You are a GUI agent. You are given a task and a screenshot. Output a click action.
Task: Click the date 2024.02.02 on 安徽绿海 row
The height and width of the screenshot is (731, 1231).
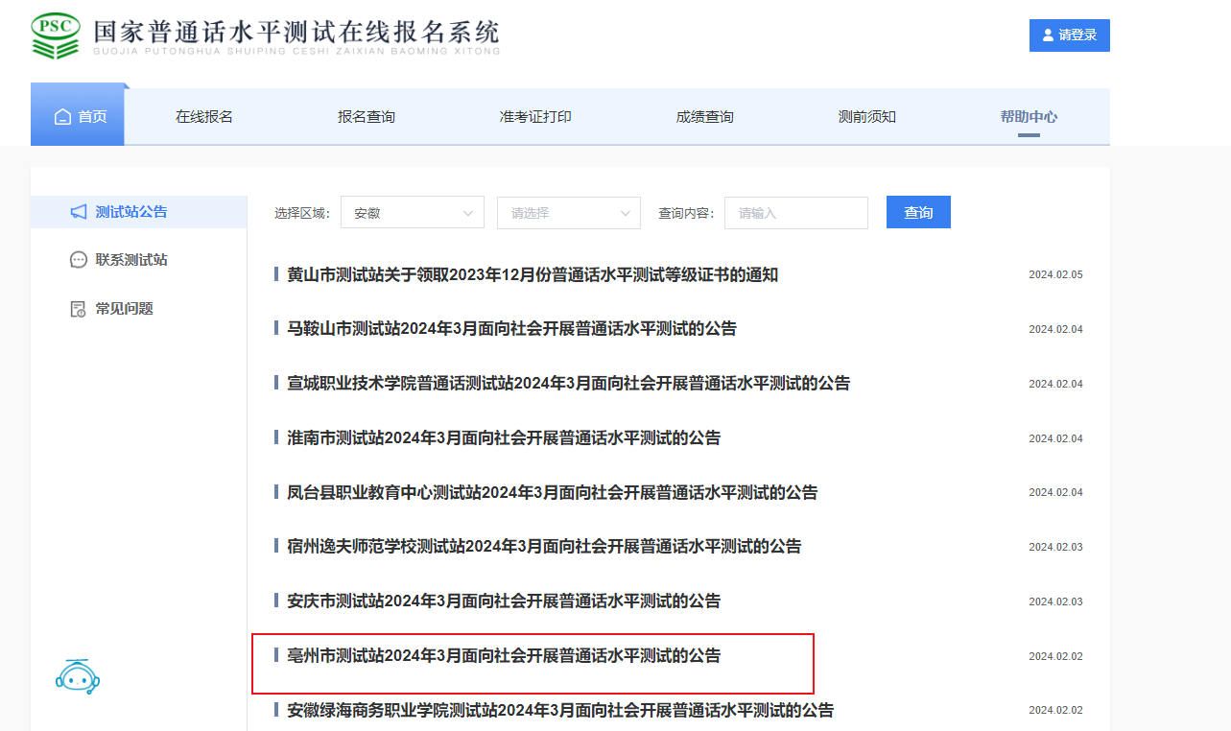(1055, 710)
